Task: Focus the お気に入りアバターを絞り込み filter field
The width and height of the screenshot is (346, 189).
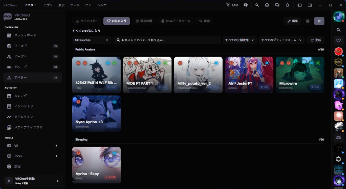Action: [x=167, y=40]
